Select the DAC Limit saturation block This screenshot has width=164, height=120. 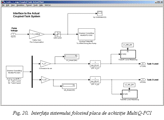tap(58, 34)
